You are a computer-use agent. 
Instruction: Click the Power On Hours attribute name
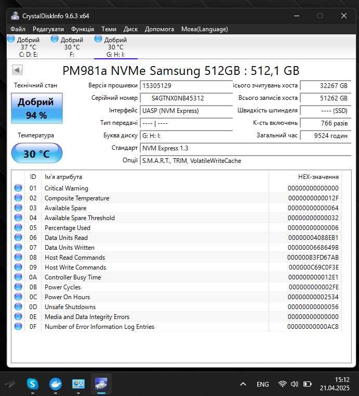(x=67, y=297)
